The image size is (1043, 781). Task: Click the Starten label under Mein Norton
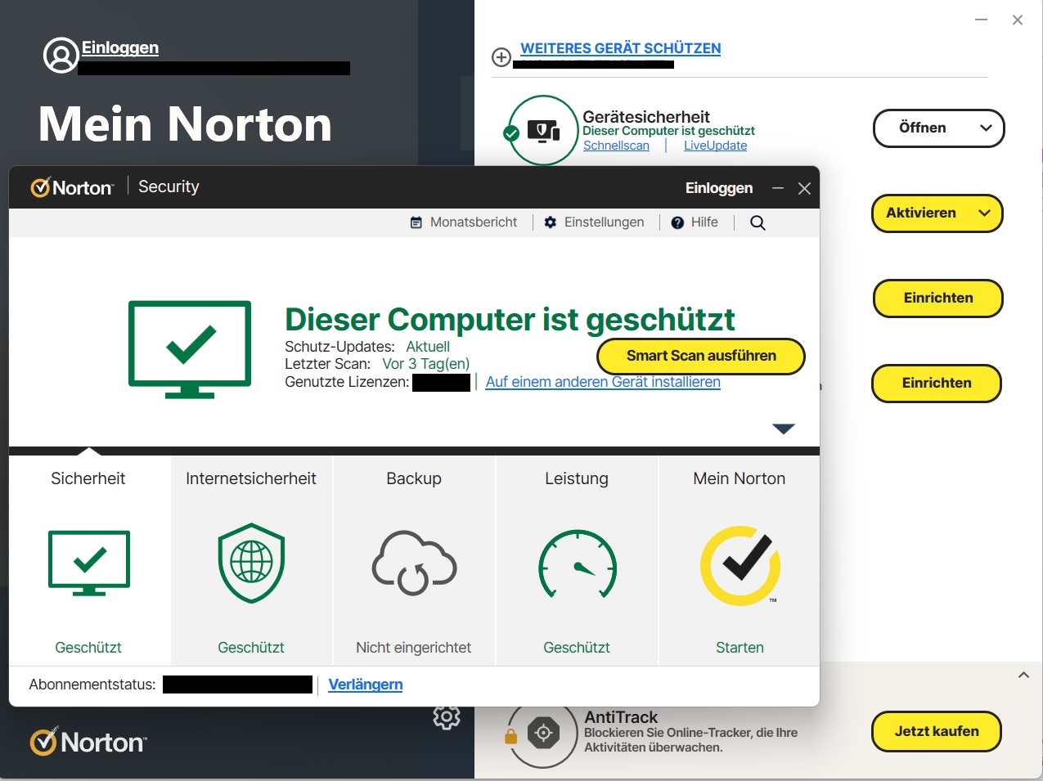[x=740, y=648]
